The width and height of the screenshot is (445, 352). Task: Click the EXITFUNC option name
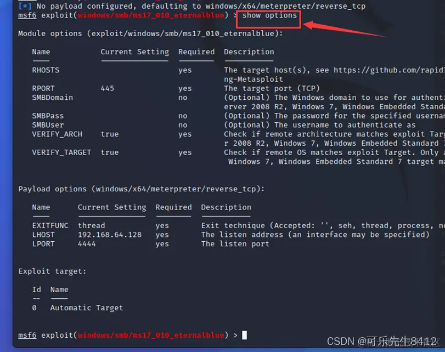click(50, 225)
